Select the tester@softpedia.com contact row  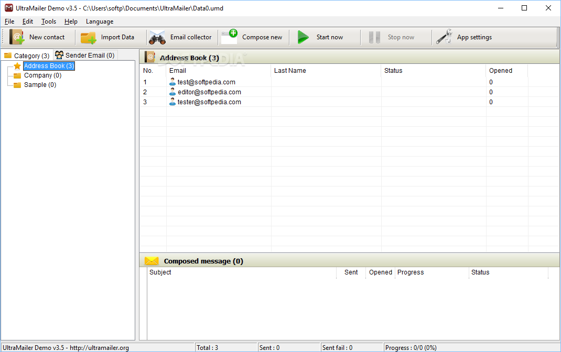[349, 102]
